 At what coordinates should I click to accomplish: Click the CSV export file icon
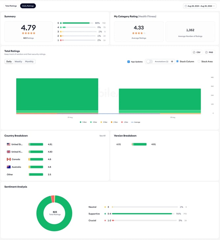pyautogui.click(x=194, y=52)
